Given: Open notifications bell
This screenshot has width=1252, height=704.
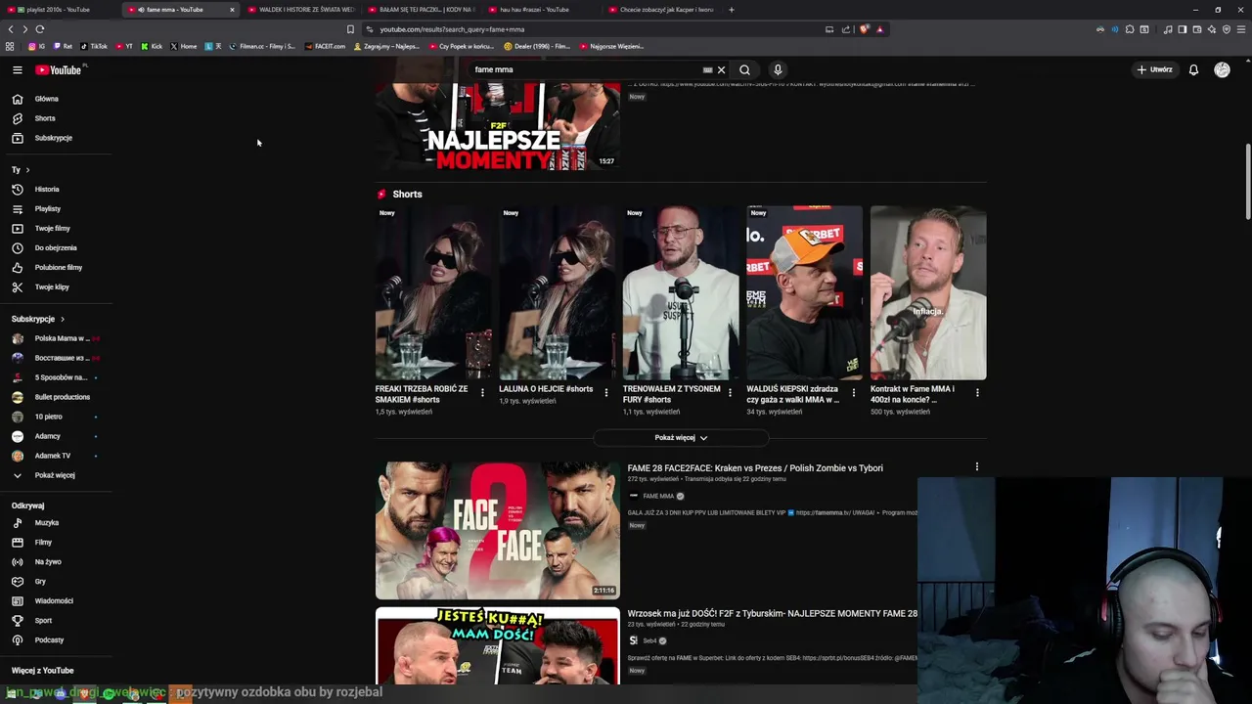Looking at the screenshot, I should pyautogui.click(x=1193, y=69).
